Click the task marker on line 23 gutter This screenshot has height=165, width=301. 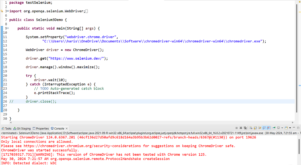(1, 88)
